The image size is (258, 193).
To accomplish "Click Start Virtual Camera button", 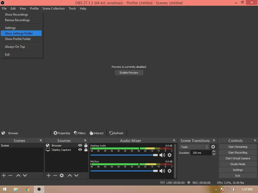I will tap(238, 158).
